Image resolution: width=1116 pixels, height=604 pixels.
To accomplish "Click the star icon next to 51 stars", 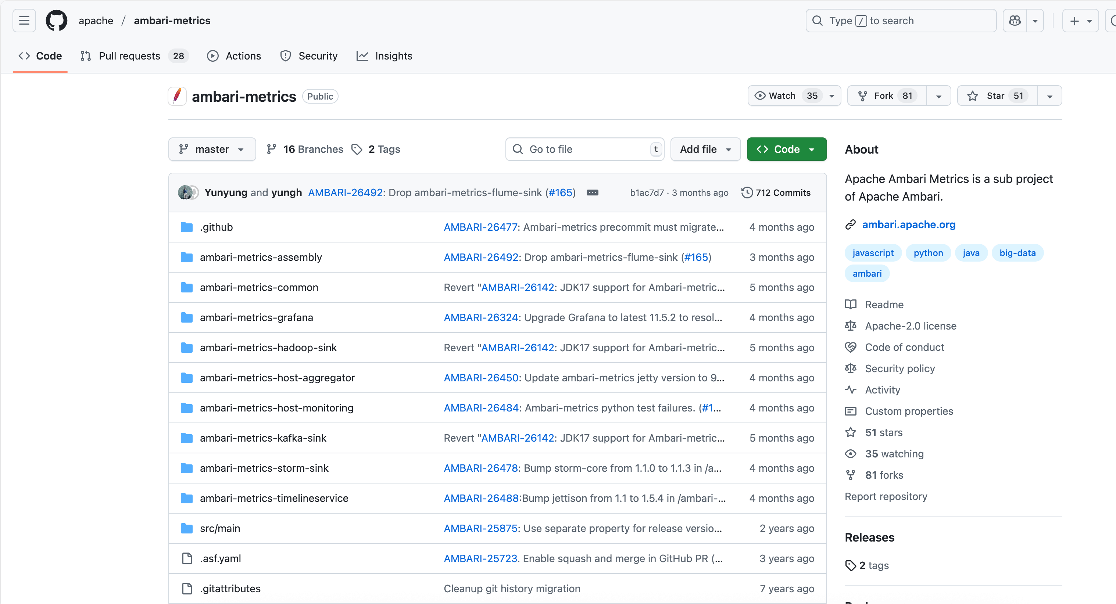I will 851,432.
